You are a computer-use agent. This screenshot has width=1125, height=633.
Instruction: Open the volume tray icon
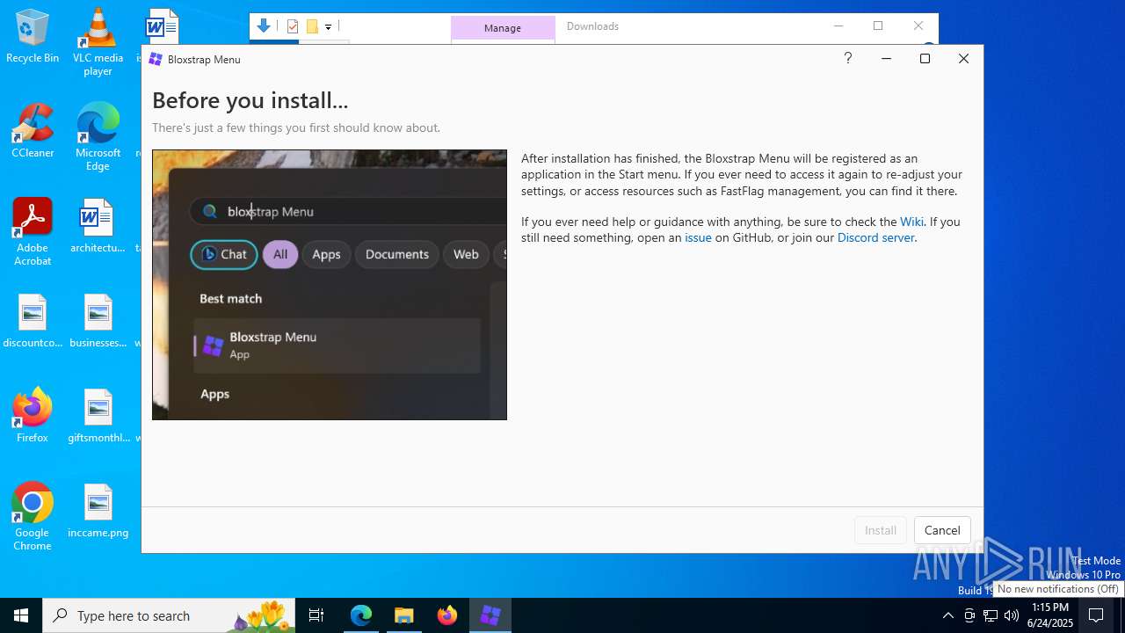coord(1012,615)
